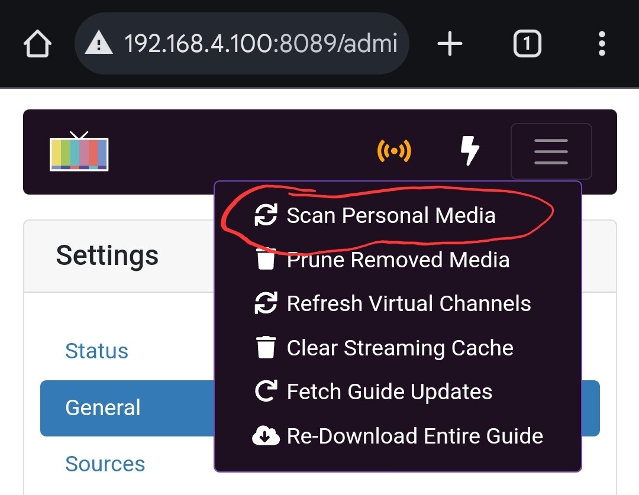639x495 pixels.
Task: Click the cloud download icon
Action: (x=266, y=436)
